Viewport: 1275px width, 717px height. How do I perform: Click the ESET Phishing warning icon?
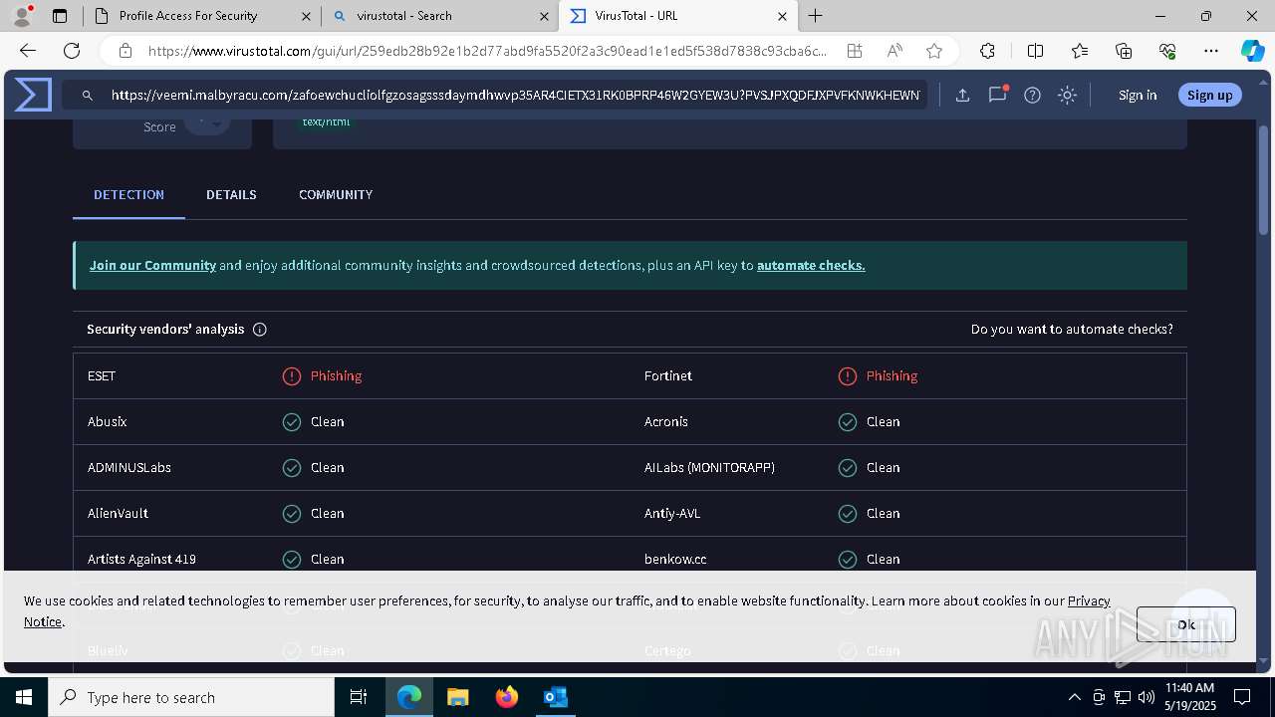291,375
